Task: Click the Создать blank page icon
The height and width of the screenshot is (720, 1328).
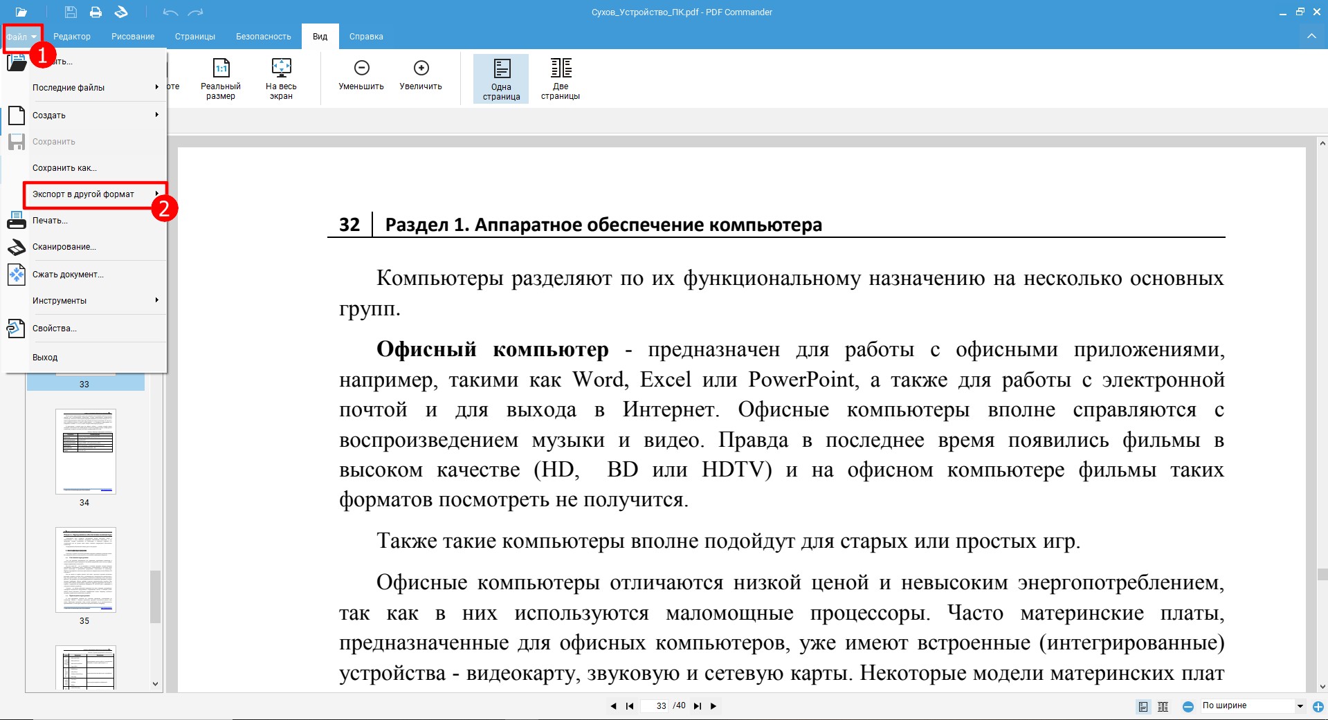Action: pos(17,115)
